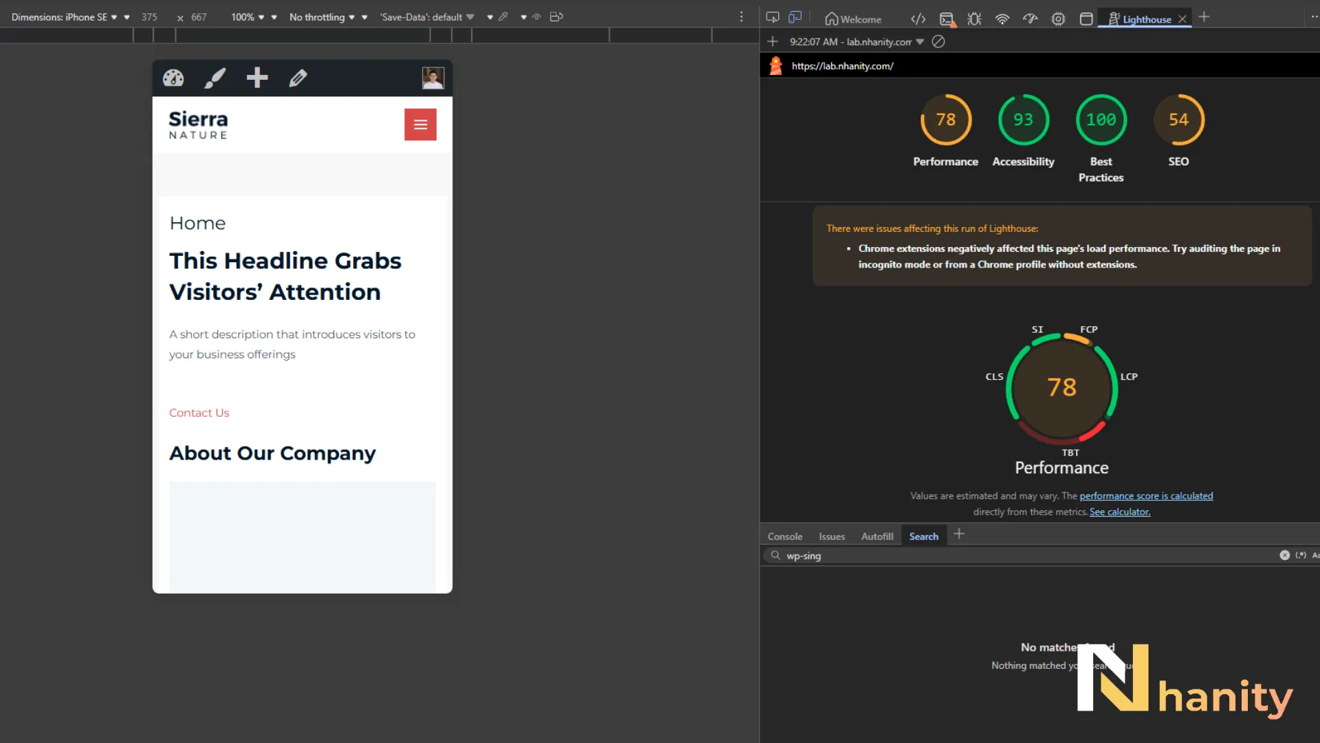Click the Accessibility 93 score gauge

pos(1023,120)
